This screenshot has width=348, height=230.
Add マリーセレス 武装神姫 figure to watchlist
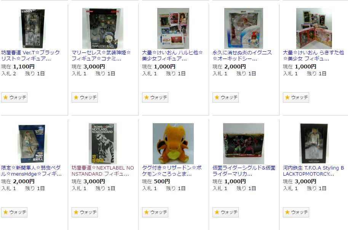tap(85, 97)
